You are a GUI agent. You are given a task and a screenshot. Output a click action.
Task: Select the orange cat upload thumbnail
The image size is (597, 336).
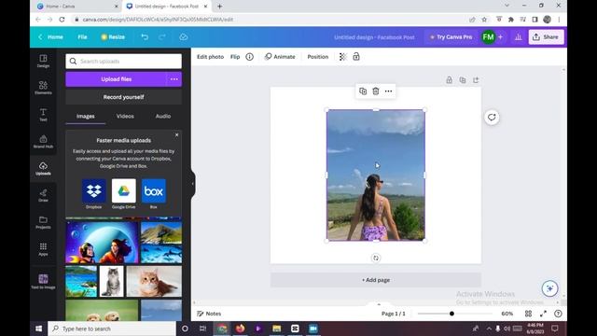click(154, 282)
